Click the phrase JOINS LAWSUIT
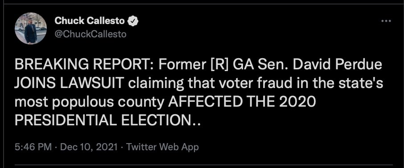The image size is (404, 168). pyautogui.click(x=69, y=84)
